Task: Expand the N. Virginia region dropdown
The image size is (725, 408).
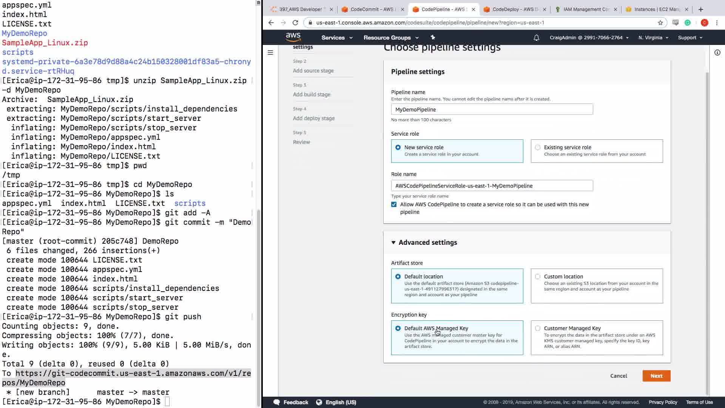Action: tap(653, 38)
